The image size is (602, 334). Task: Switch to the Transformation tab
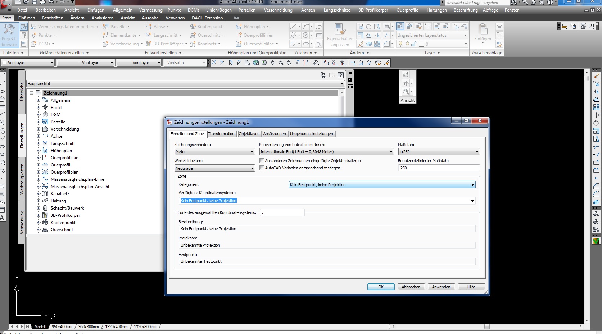coord(221,134)
